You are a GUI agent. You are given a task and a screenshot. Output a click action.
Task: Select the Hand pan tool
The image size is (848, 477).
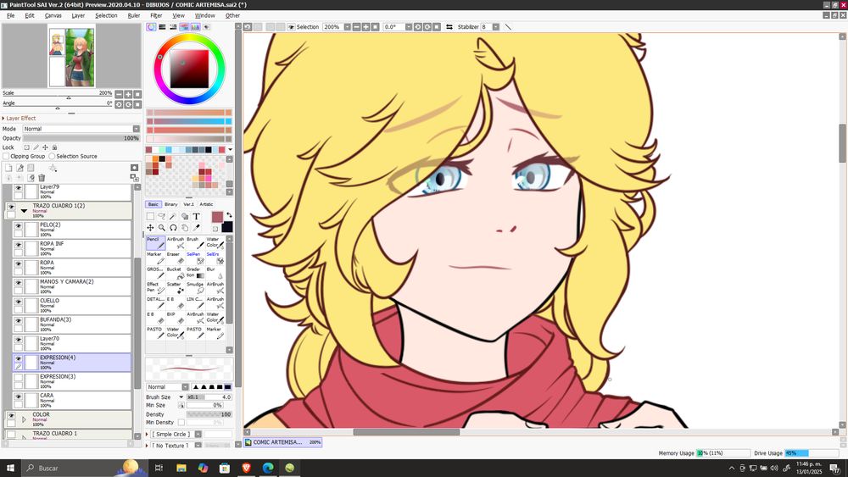point(184,227)
